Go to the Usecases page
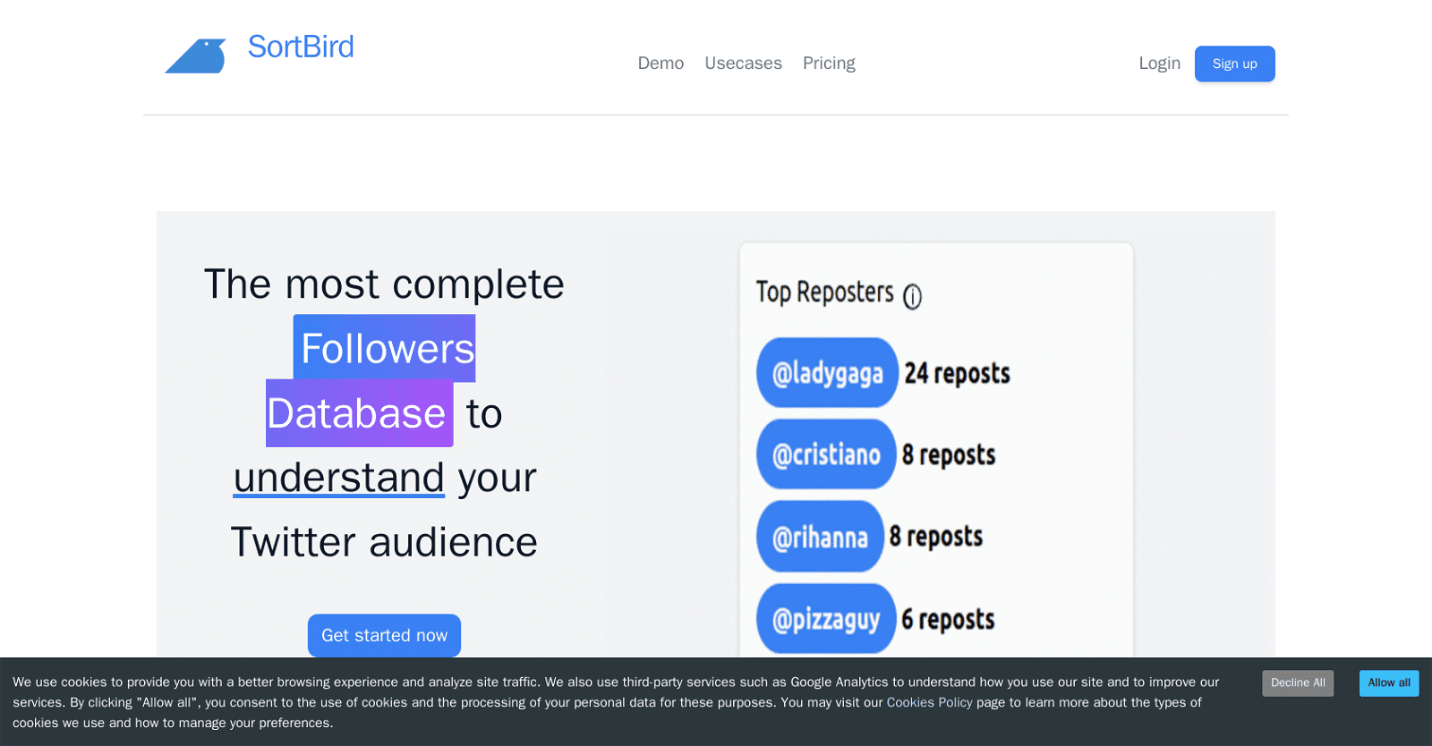The image size is (1432, 746). 743,64
